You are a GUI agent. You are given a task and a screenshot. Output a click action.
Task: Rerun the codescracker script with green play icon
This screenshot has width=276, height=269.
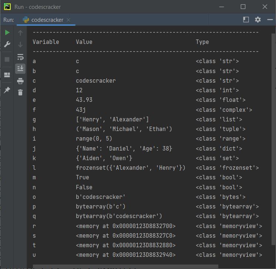(x=7, y=32)
